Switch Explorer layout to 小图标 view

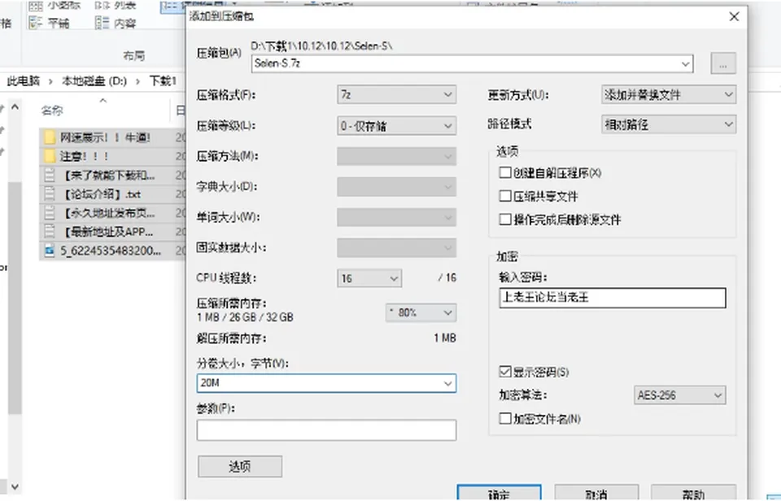(x=55, y=6)
